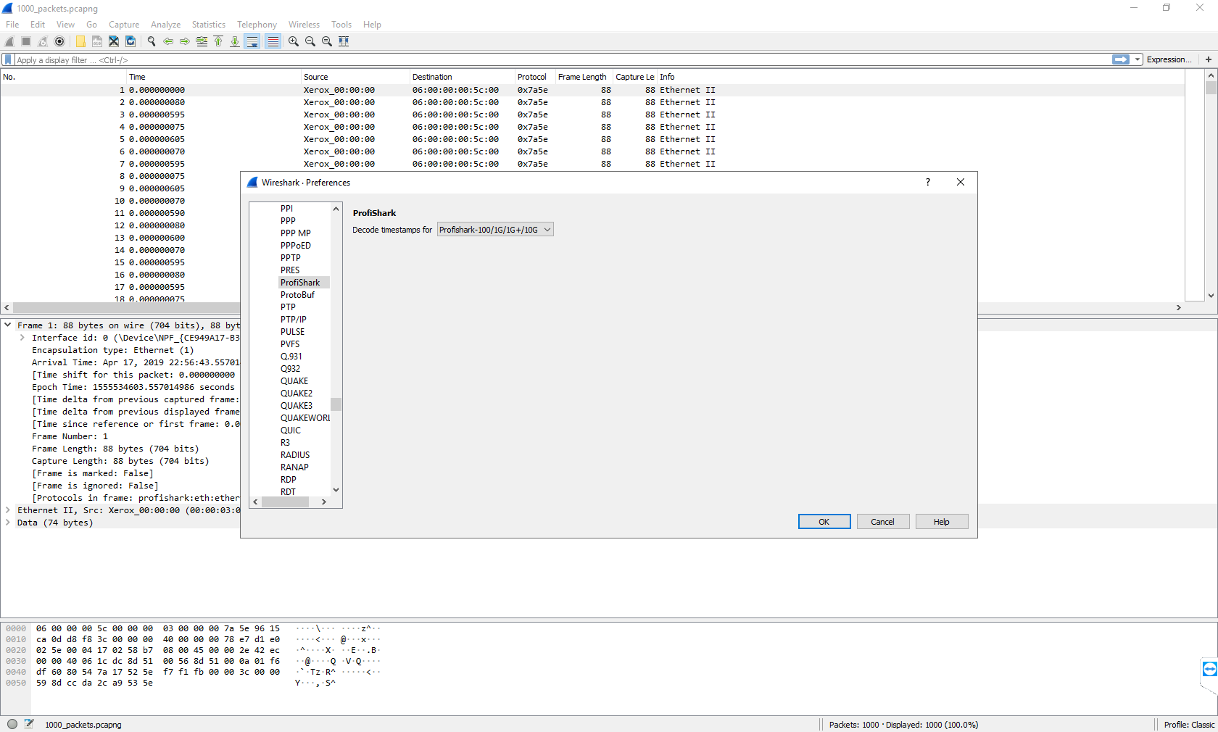The height and width of the screenshot is (732, 1218).
Task: Restart the current capture
Action: coord(43,41)
